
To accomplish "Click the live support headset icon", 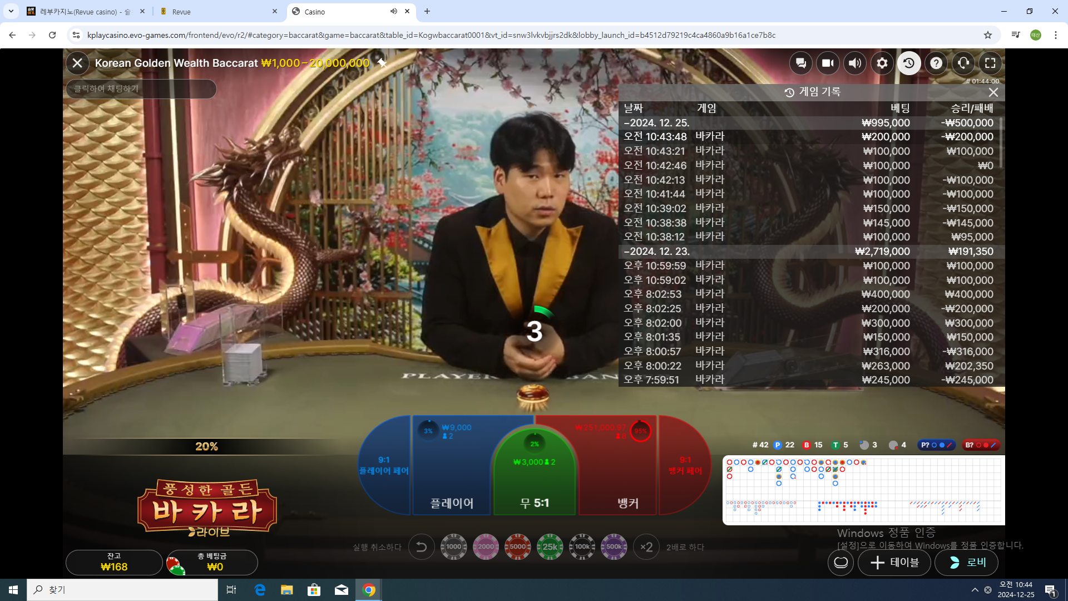I will point(963,63).
